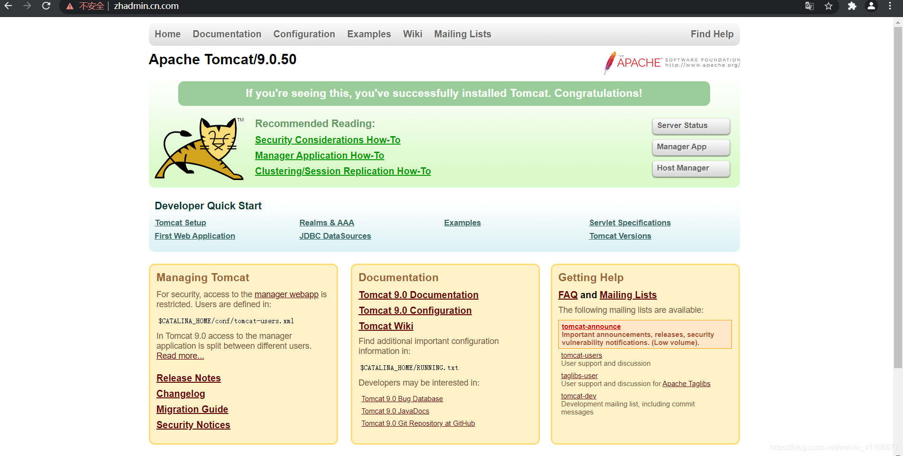Open the Release Notes link
Viewport: 903px width, 456px height.
coord(189,378)
